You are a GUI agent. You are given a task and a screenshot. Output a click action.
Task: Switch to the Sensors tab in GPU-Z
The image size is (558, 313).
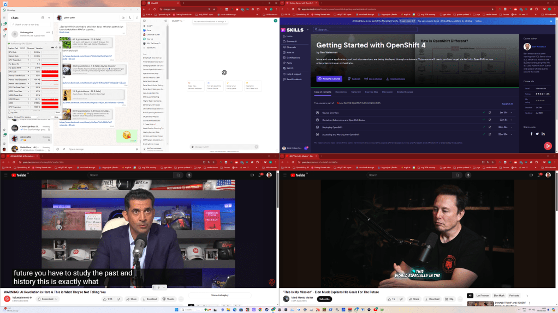tap(22, 48)
